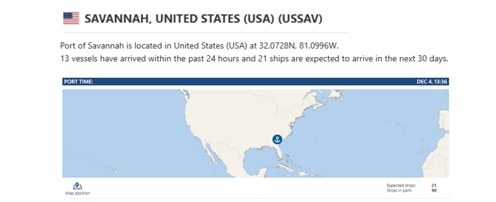This screenshot has width=496, height=202.
Task: Click the Expected ships label
Action: pyautogui.click(x=401, y=185)
